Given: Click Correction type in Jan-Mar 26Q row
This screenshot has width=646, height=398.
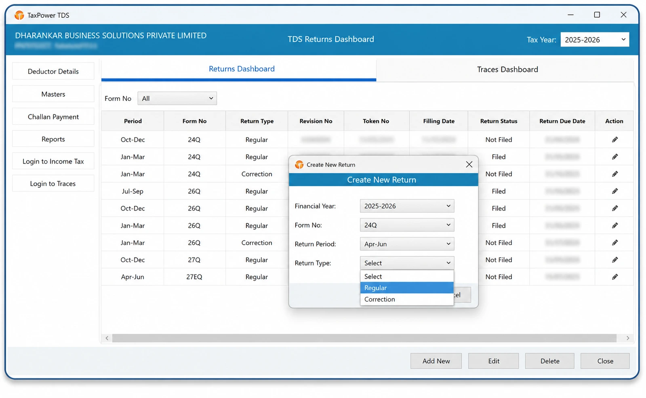Looking at the screenshot, I should [257, 243].
